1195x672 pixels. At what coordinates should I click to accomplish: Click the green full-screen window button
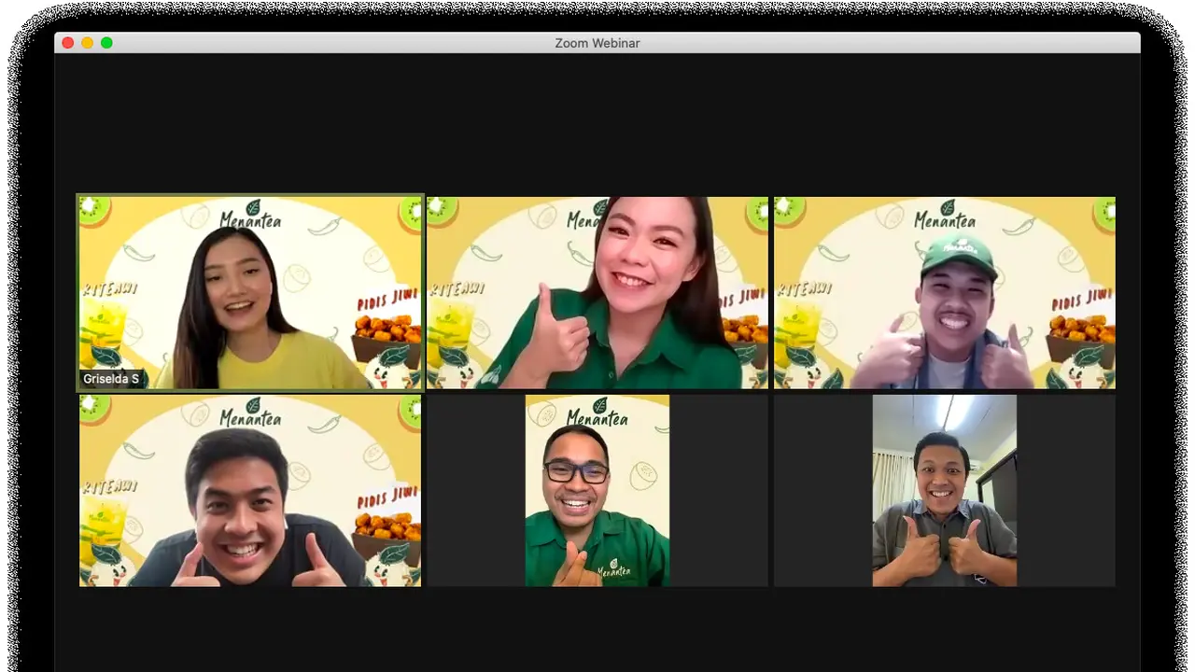click(106, 43)
